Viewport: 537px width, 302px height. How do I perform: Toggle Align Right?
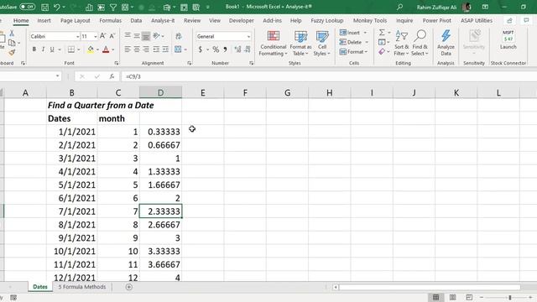pos(146,49)
